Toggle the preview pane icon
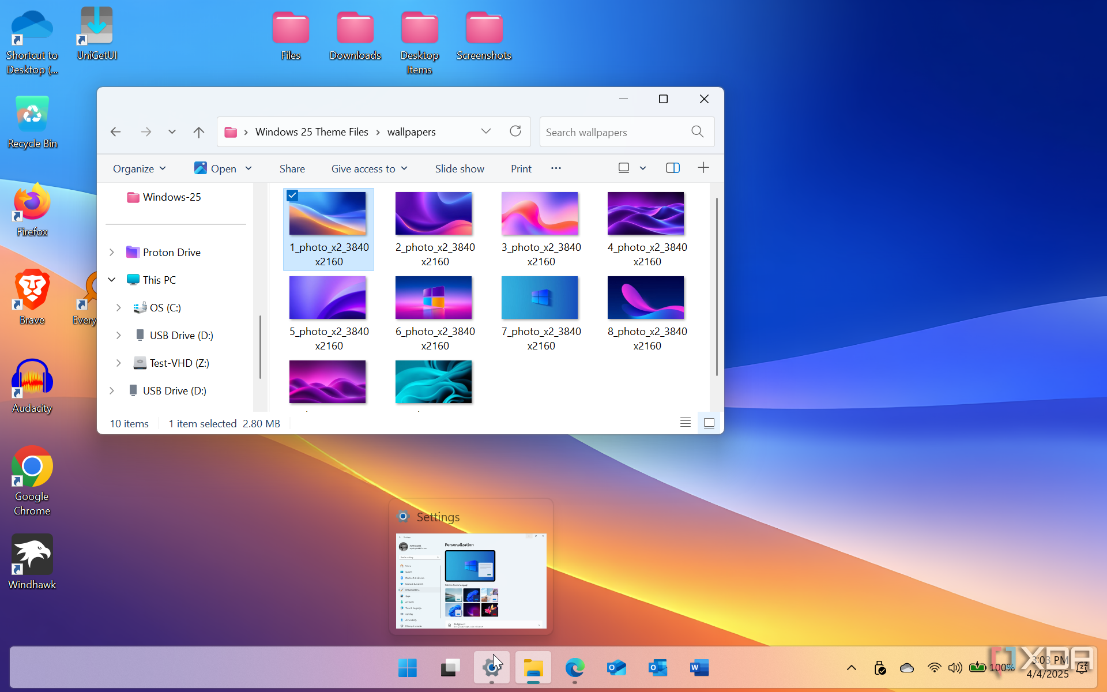 pyautogui.click(x=673, y=168)
